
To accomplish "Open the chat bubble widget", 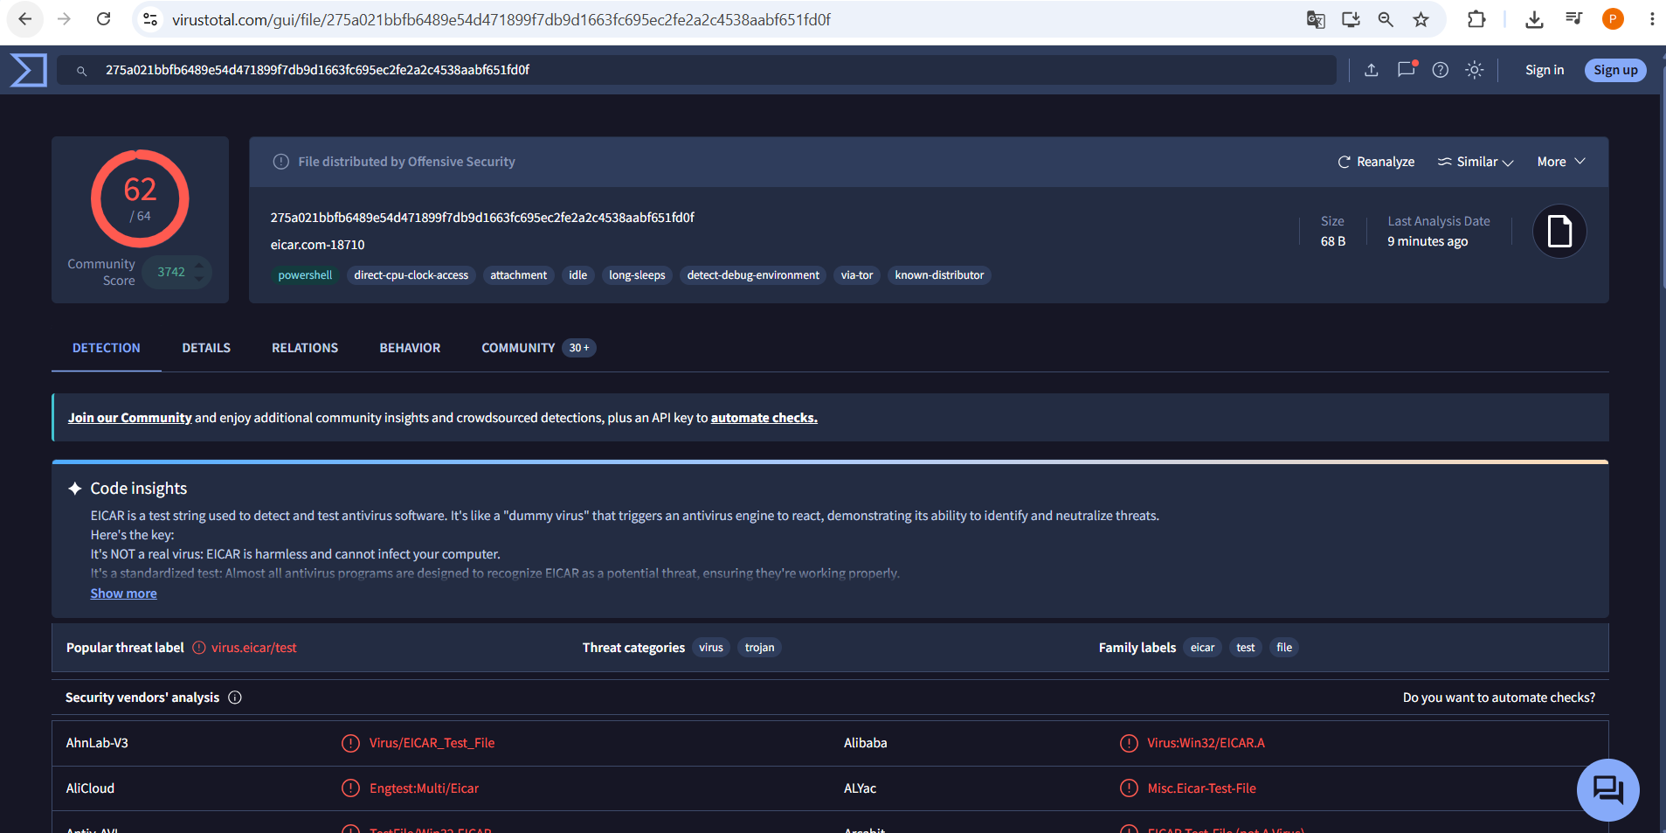I will 1607,789.
